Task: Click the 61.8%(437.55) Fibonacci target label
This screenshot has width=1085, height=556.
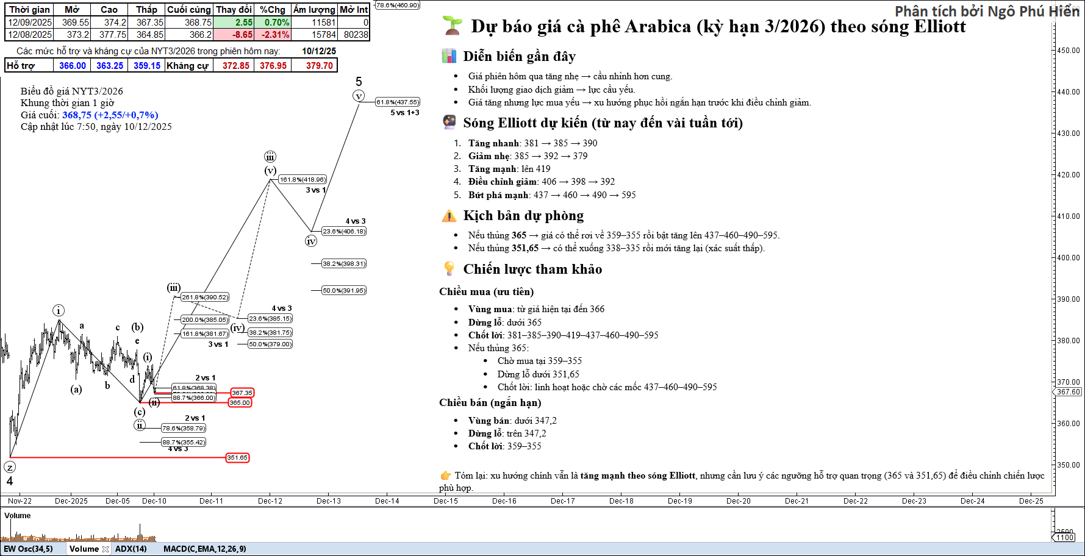Action: (x=398, y=102)
